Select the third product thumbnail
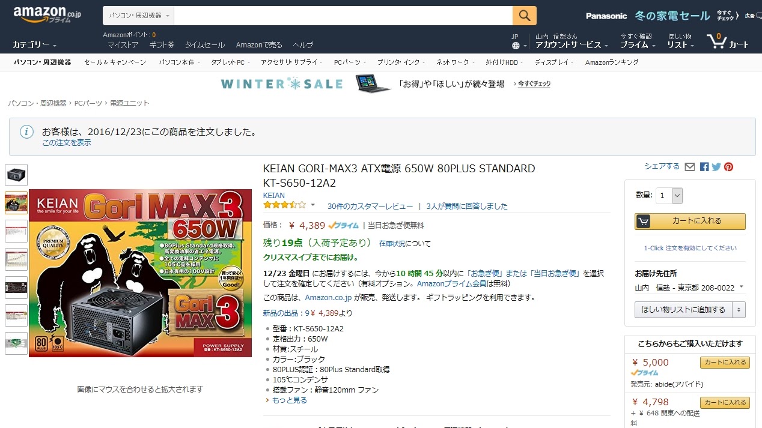Viewport: 762px width, 428px height. click(x=16, y=231)
